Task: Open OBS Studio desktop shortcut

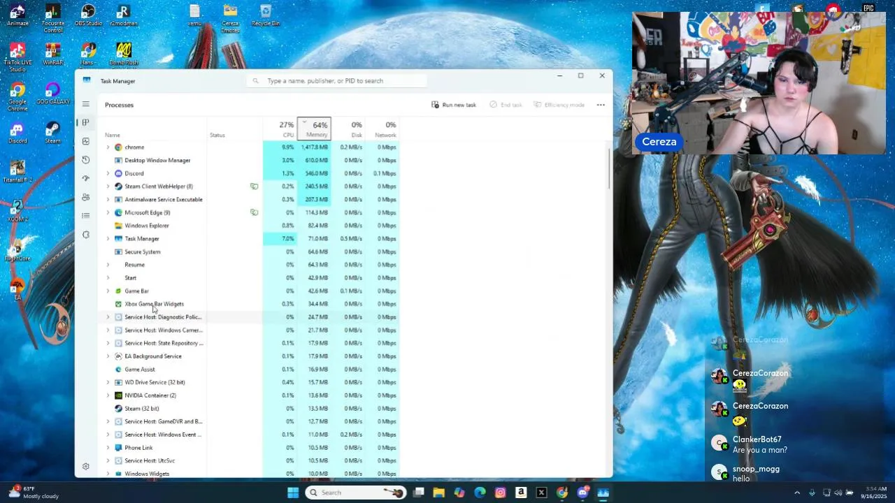Action: click(88, 15)
